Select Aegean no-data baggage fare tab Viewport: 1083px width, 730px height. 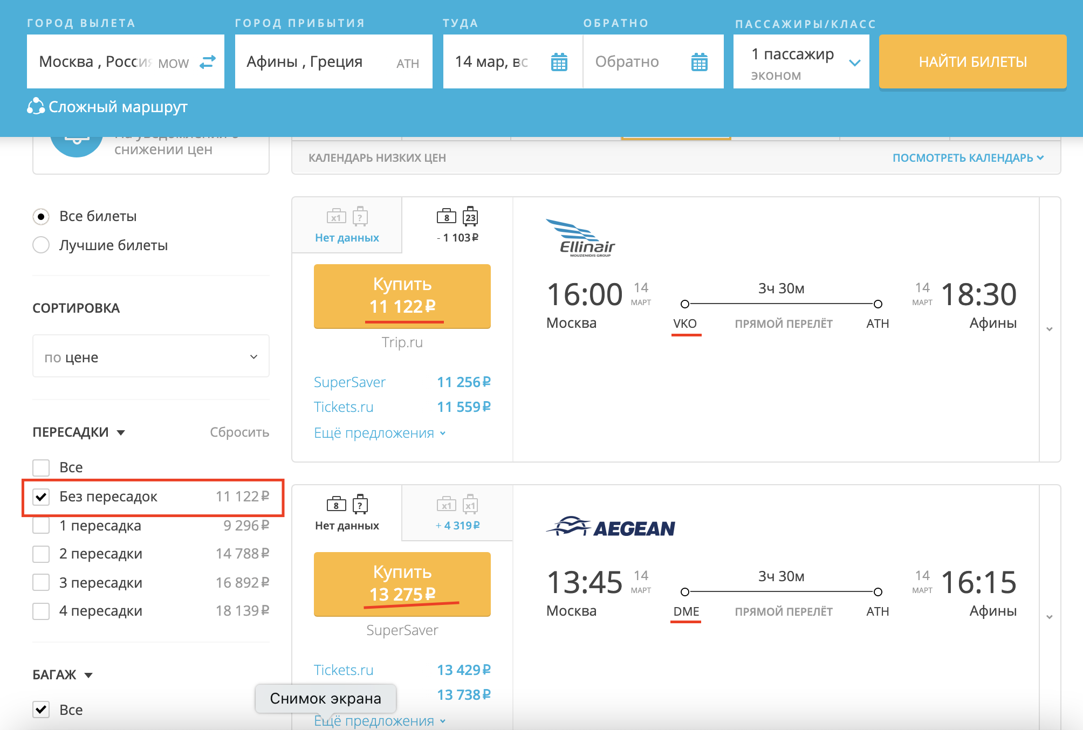point(347,513)
